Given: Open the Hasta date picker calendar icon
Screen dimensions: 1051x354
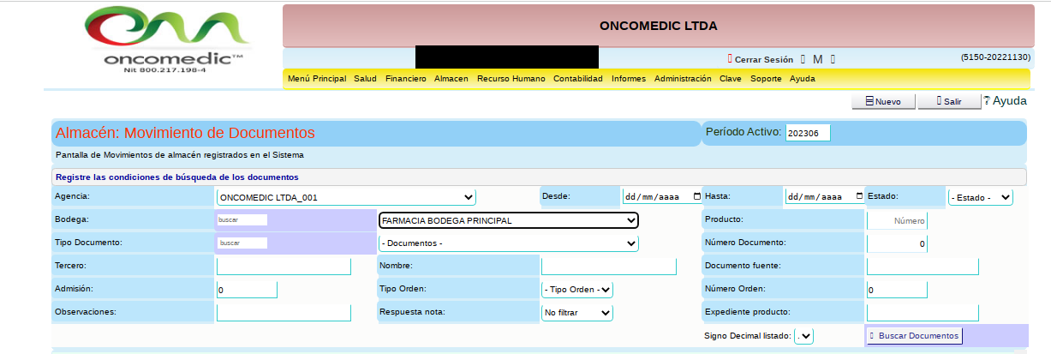Looking at the screenshot, I should [859, 196].
